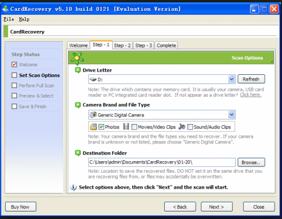Click the Welcome step status checkbox
Viewport: 282px width, 219px height.
point(14,65)
